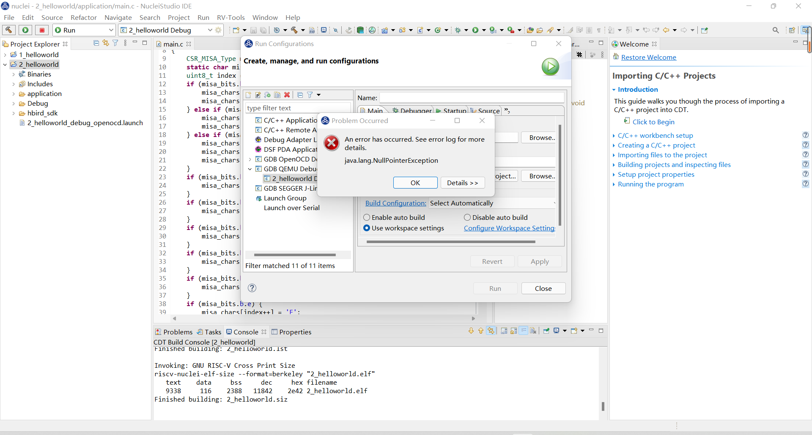Open the Navigate menu
The width and height of the screenshot is (812, 435).
pyautogui.click(x=118, y=17)
